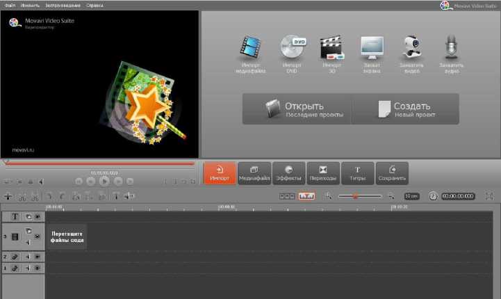Open the Файл menu
The width and height of the screenshot is (501, 299).
pos(10,5)
